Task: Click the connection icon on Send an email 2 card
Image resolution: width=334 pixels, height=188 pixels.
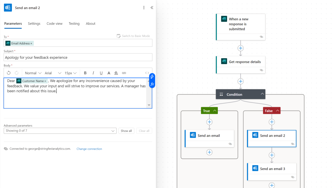Action: click(293, 144)
